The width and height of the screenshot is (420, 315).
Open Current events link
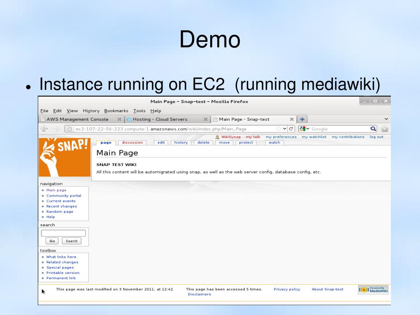point(61,201)
